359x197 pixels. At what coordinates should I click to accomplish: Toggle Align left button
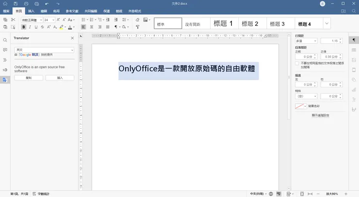83,27
